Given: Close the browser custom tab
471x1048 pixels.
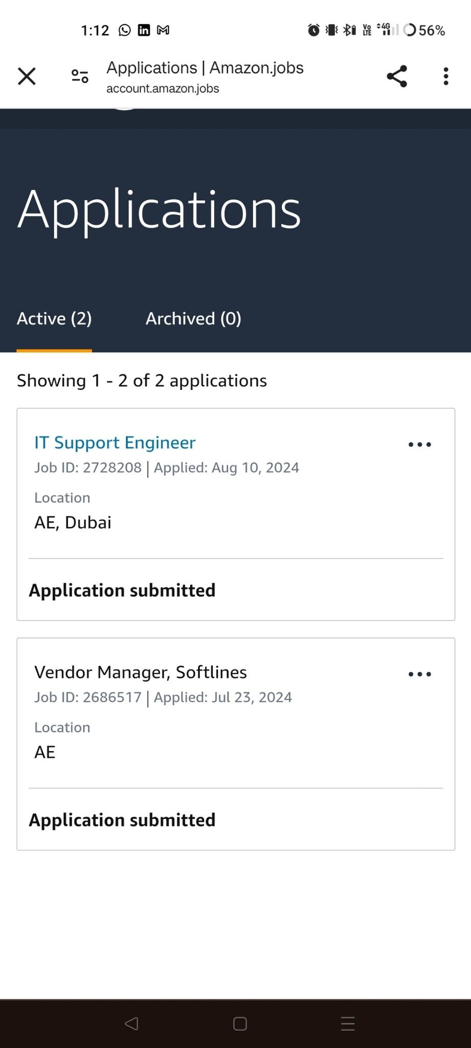Looking at the screenshot, I should pos(27,77).
